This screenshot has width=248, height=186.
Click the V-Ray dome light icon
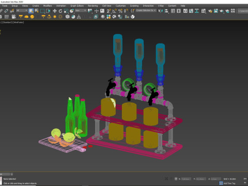click(x=26, y=17)
